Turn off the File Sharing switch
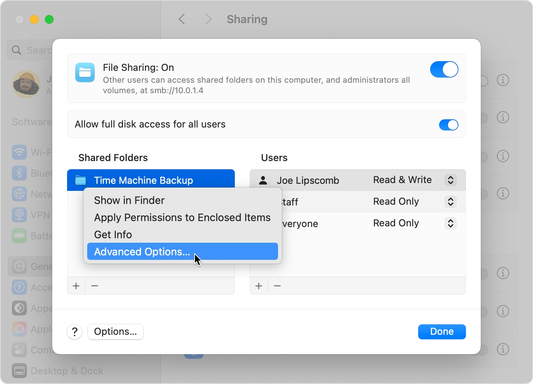 (x=444, y=69)
